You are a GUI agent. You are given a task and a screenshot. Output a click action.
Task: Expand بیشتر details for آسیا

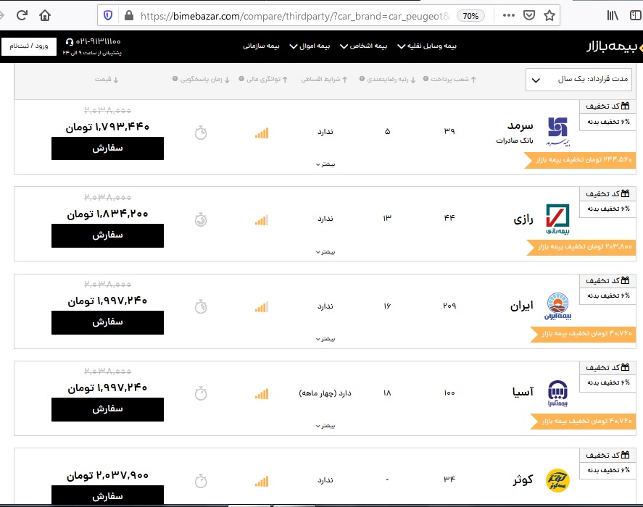[325, 426]
